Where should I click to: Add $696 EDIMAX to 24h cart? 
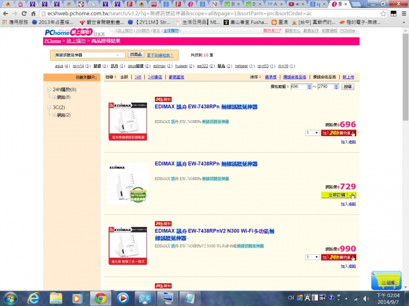[x=339, y=133]
